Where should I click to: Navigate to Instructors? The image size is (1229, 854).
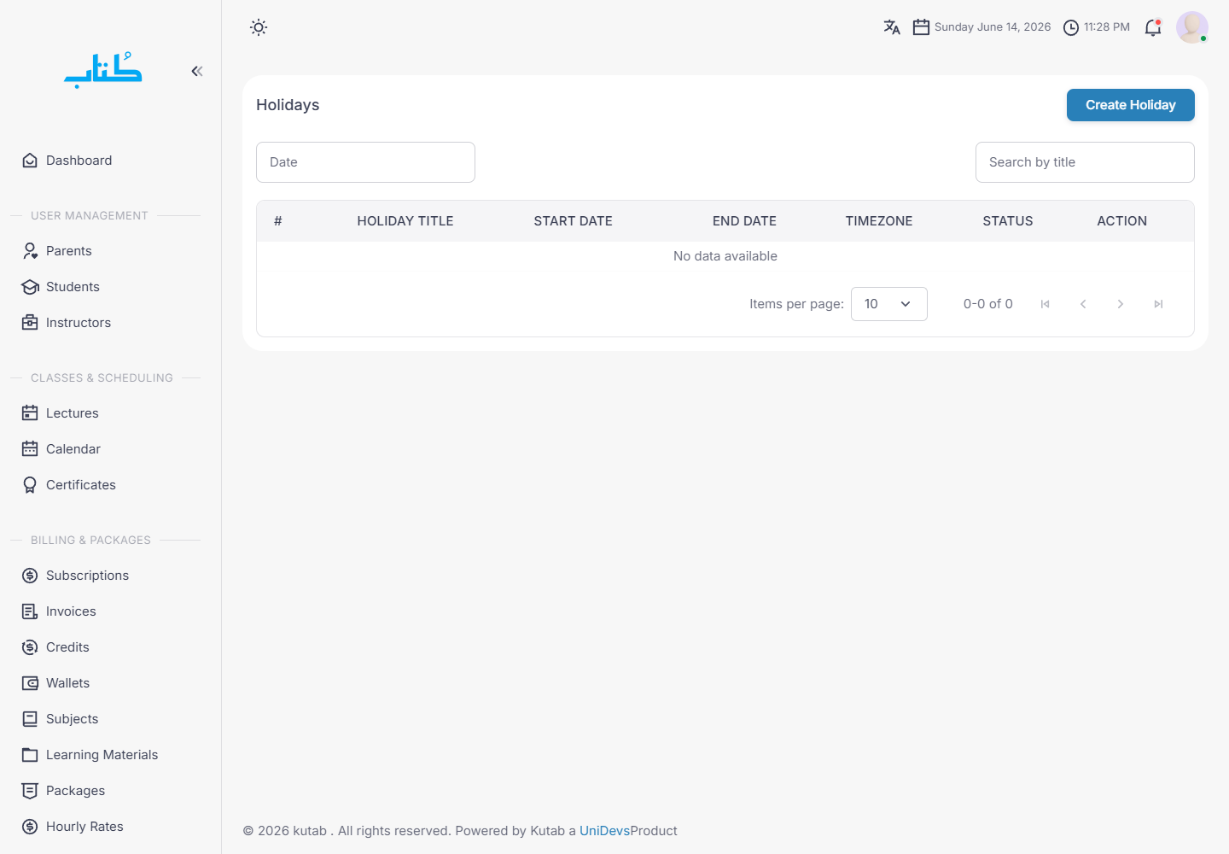[105, 323]
